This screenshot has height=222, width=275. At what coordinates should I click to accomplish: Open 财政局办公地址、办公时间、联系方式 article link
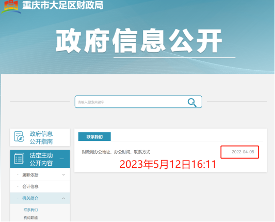116,152
